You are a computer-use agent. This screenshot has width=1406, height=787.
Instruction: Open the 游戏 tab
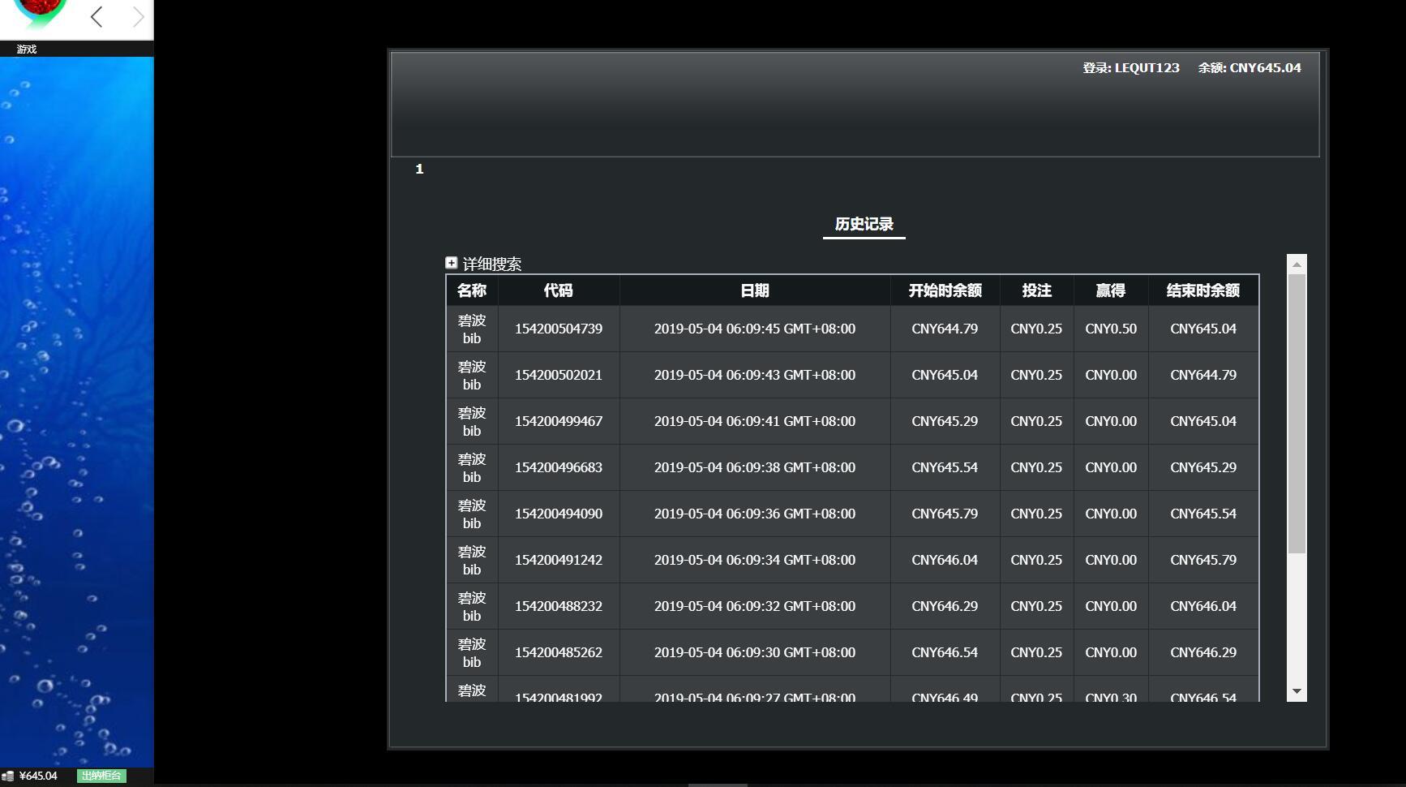(x=27, y=49)
